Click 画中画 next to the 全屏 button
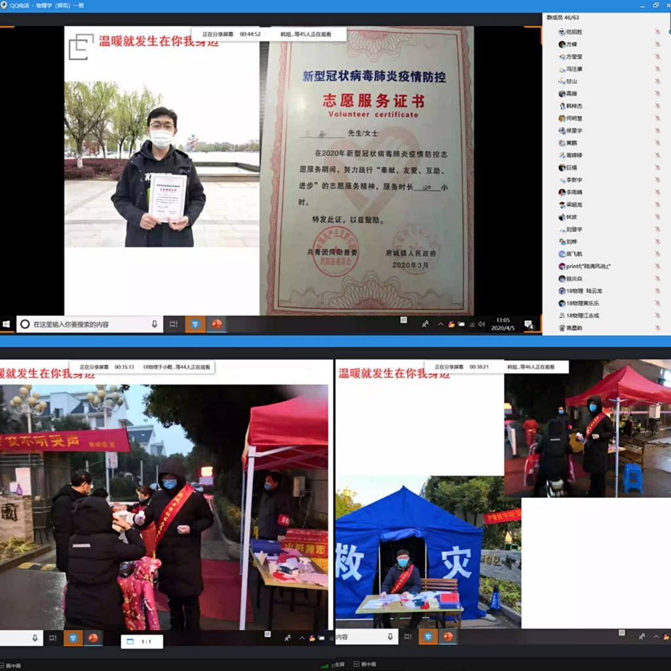 coord(364,664)
